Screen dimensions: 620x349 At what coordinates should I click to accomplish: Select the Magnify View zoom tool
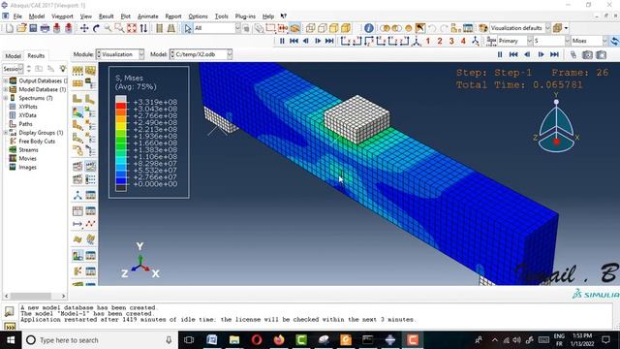[108, 28]
